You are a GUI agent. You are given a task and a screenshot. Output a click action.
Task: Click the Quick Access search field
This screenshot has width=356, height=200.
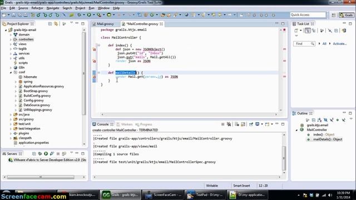308,15
